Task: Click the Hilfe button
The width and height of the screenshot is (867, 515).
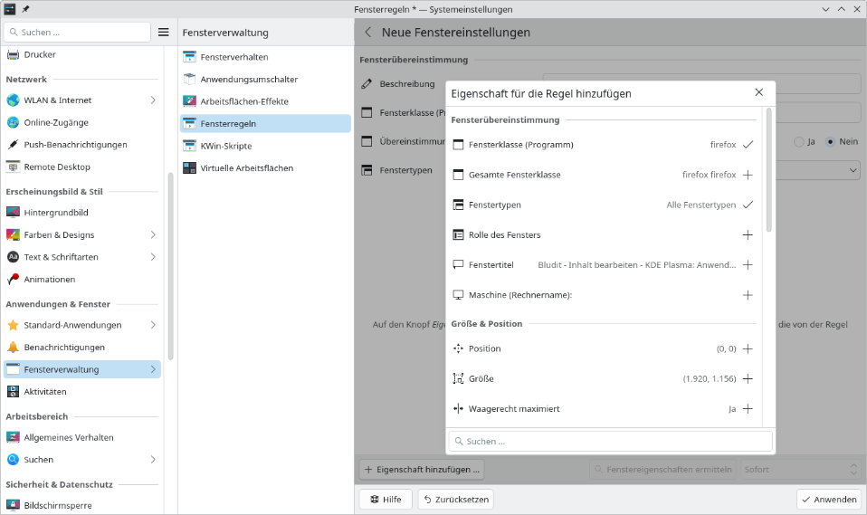Action: [x=386, y=500]
